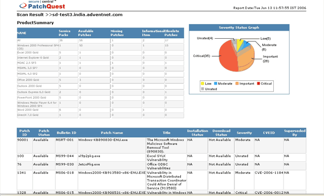Select the JetcoPkg.exe patch row

click(161, 166)
